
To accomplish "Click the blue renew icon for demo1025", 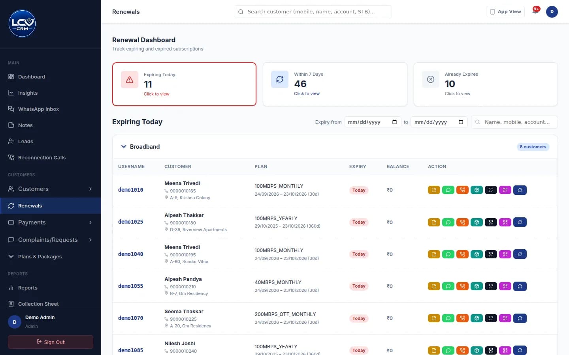I will tap(520, 222).
